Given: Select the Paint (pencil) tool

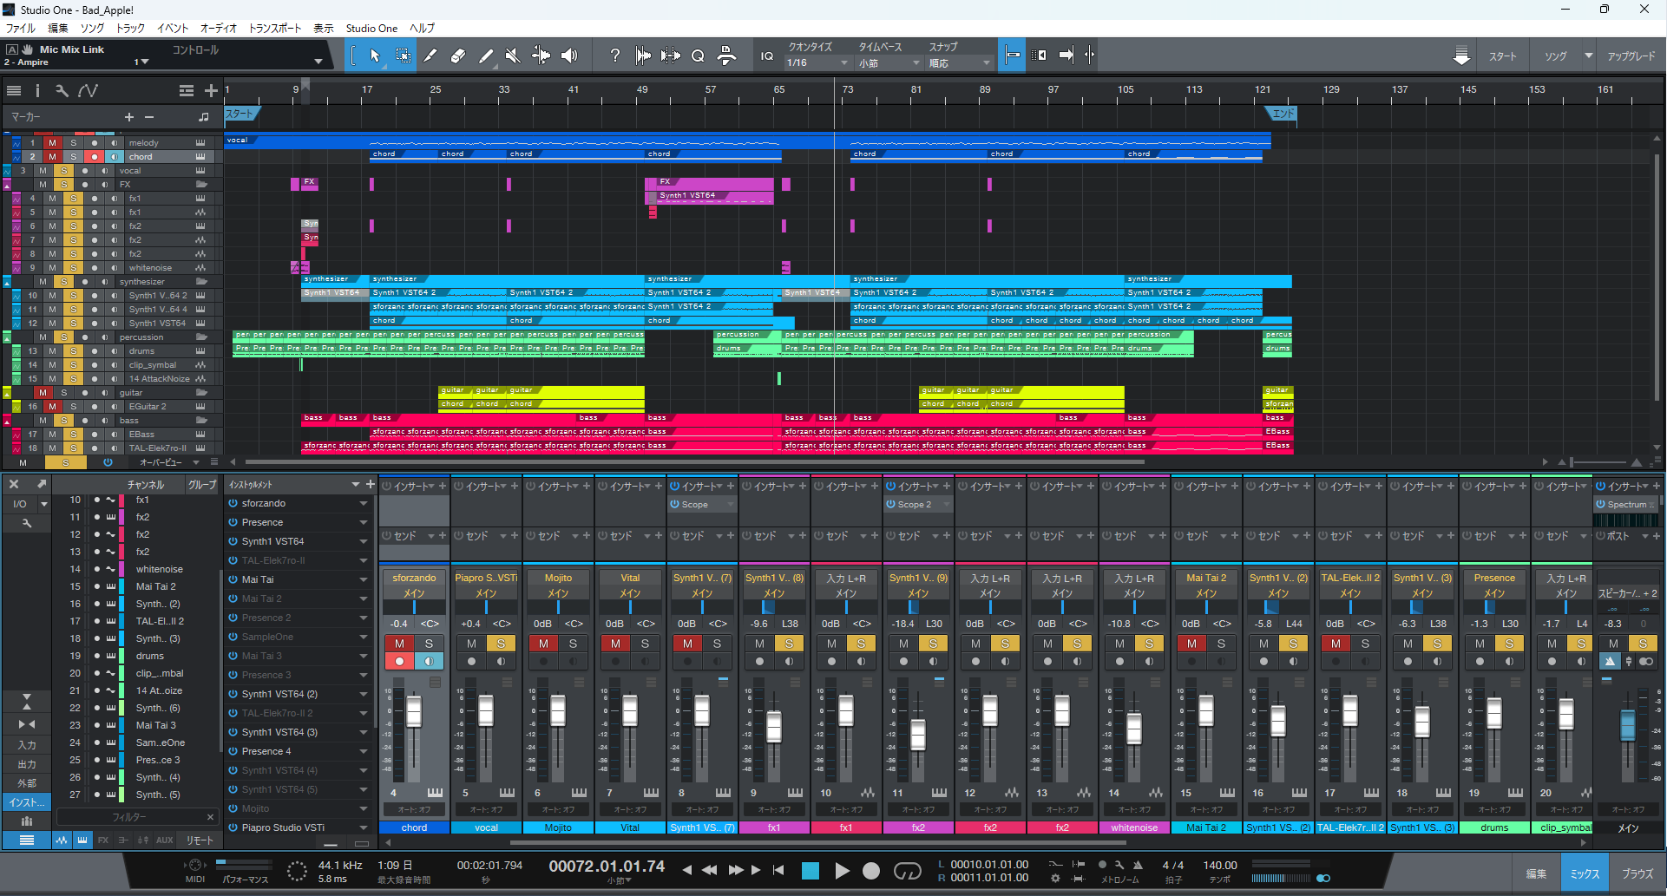Looking at the screenshot, I should (x=486, y=56).
